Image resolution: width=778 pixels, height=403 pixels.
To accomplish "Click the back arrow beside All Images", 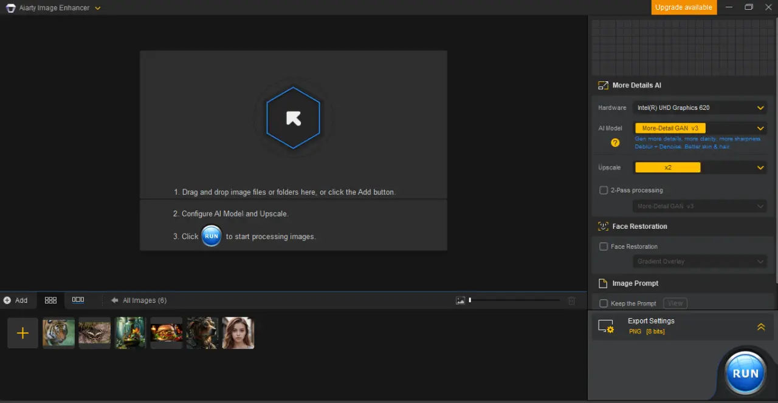I will click(114, 300).
